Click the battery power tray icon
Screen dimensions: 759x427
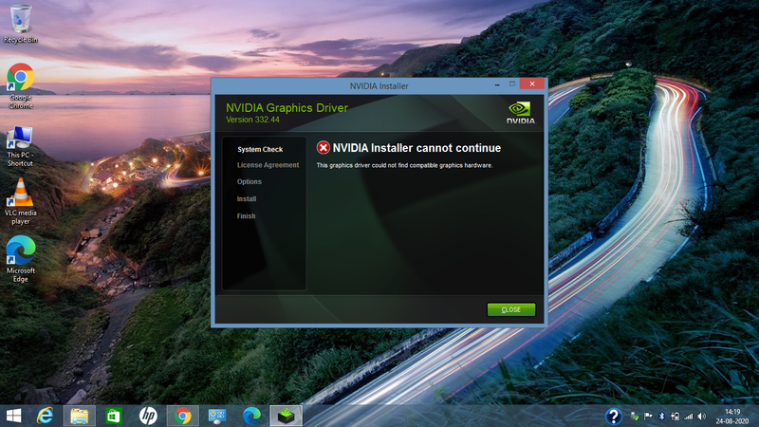coord(675,417)
